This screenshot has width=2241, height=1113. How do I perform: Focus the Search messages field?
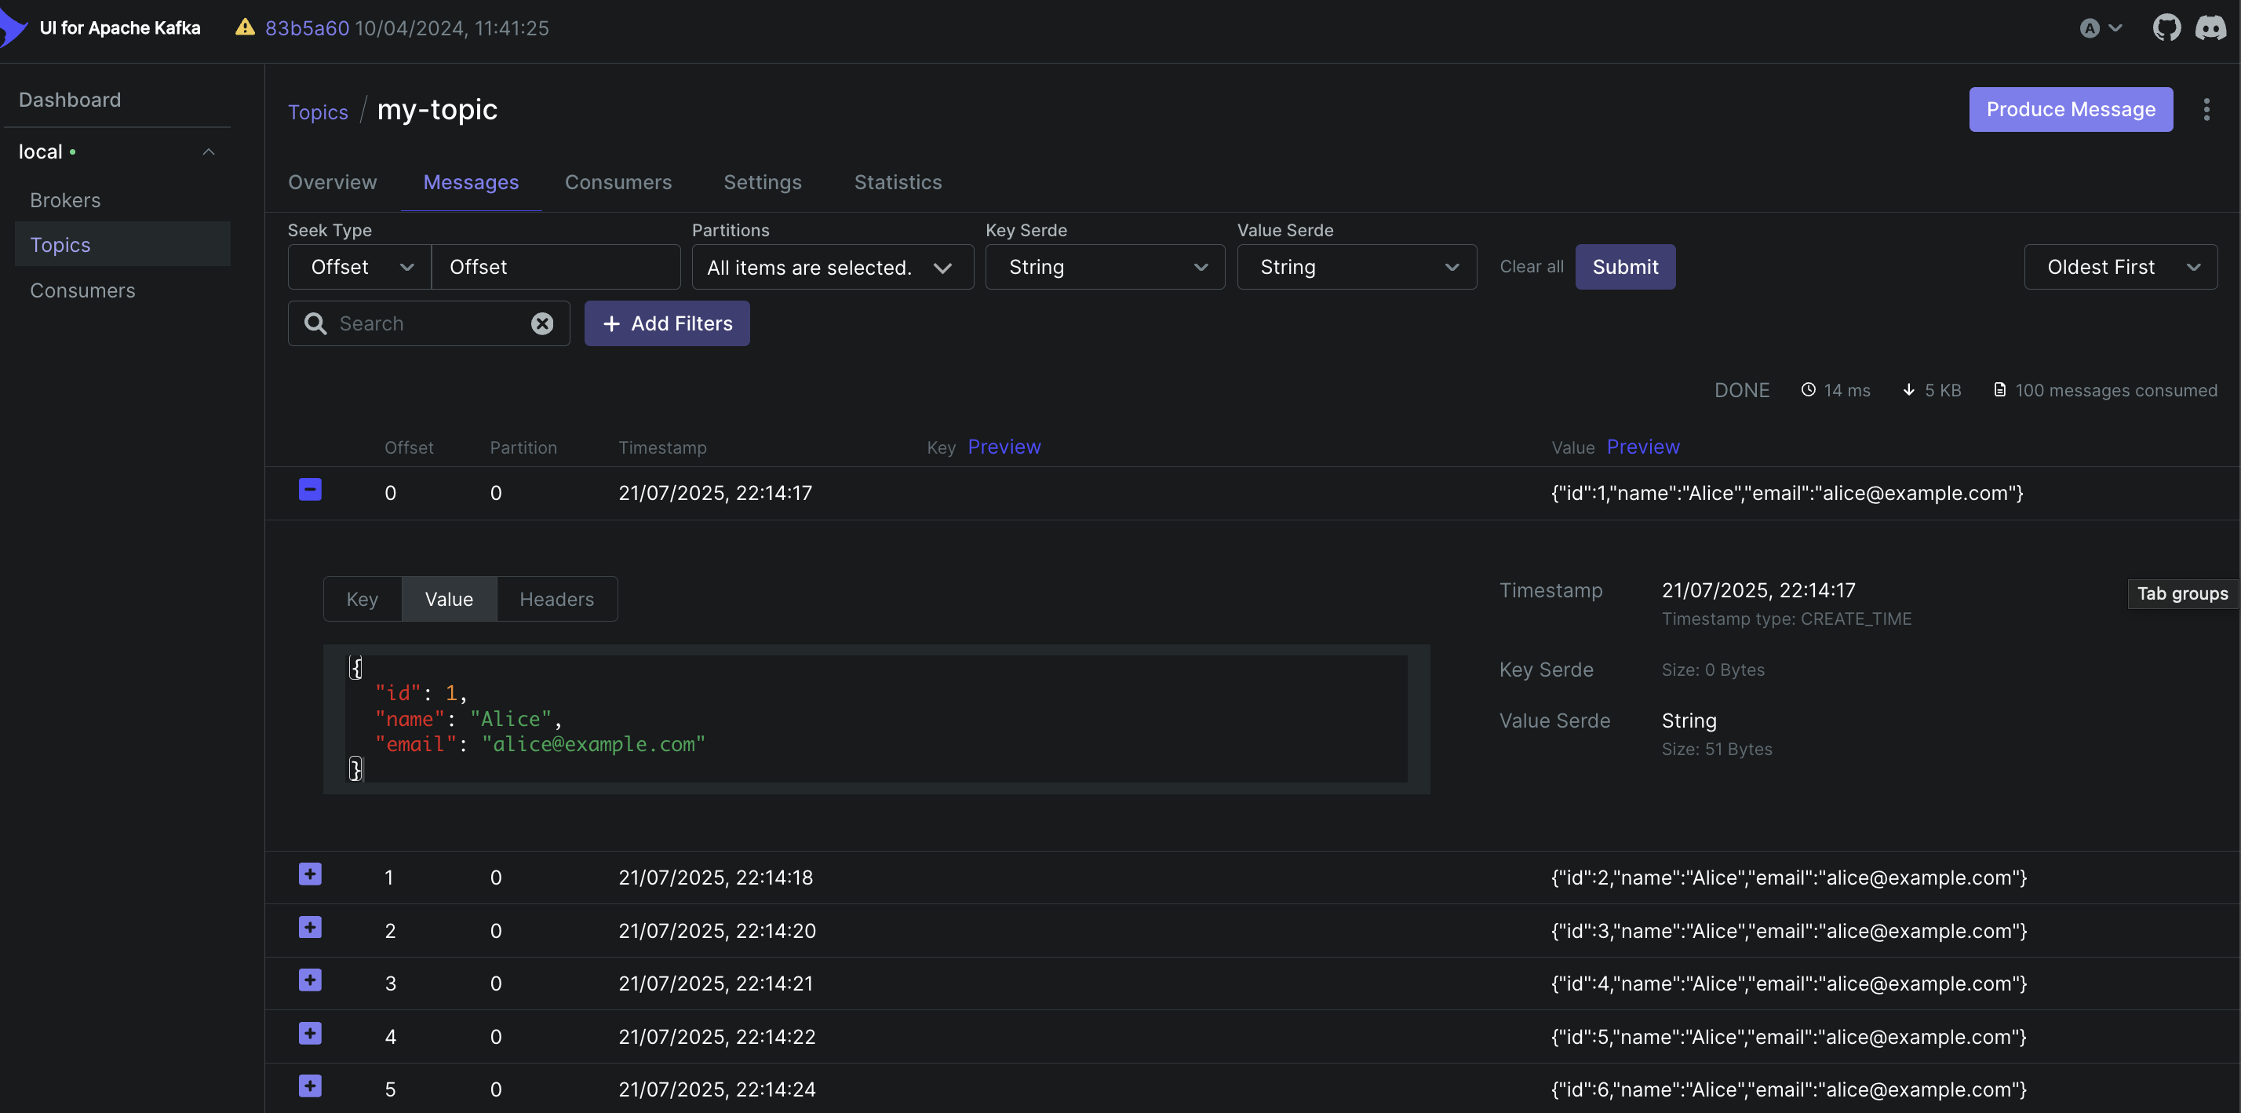pos(430,323)
